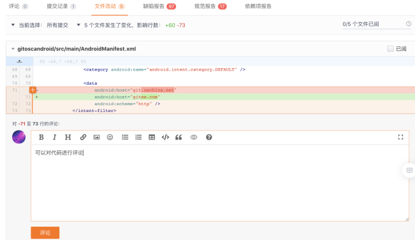Open the 依赖项报告 tab

[258, 6]
